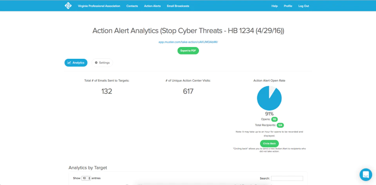This screenshot has width=376, height=185.
Task: Click the Search input field
Action: (287, 178)
